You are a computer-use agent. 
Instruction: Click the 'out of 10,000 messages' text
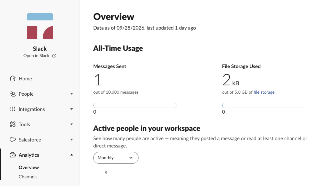(116, 92)
